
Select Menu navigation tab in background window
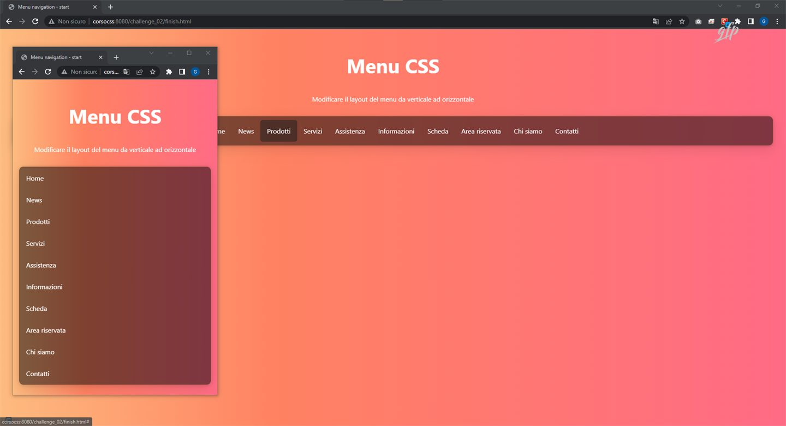[x=53, y=7]
